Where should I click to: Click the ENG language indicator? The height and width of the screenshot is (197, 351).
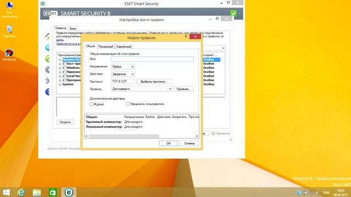326,193
